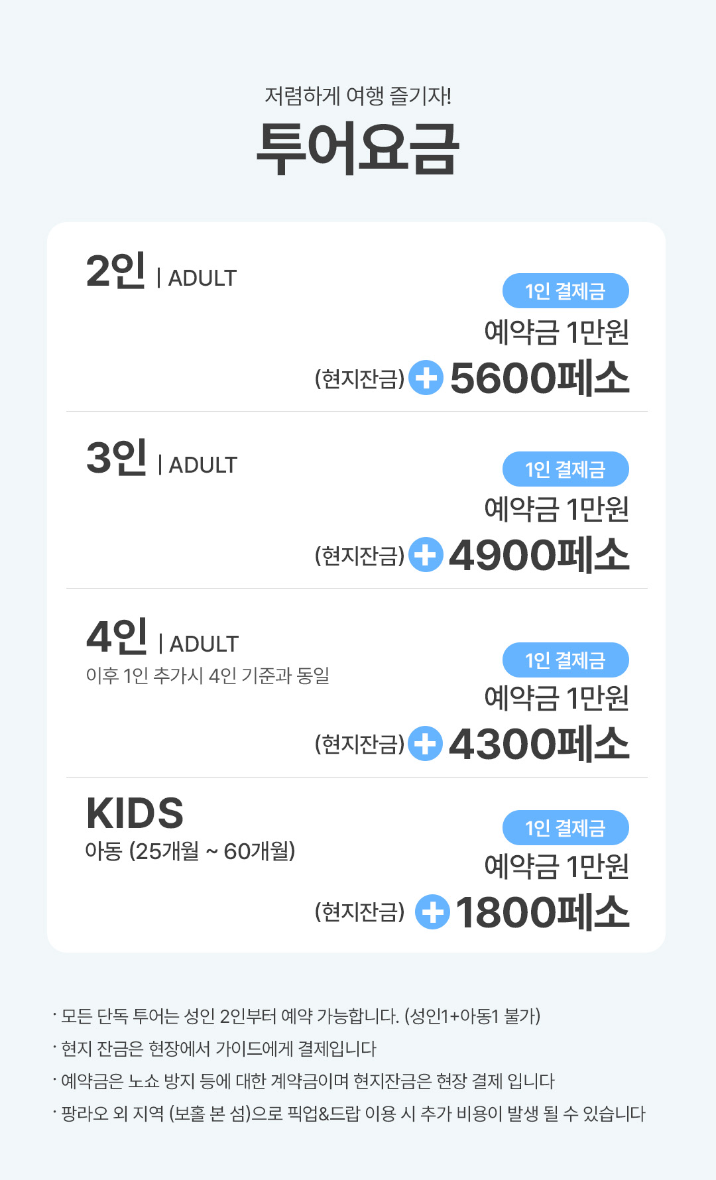The height and width of the screenshot is (1180, 716).
Task: Select the 4인 ADULT heading
Action: tap(162, 638)
